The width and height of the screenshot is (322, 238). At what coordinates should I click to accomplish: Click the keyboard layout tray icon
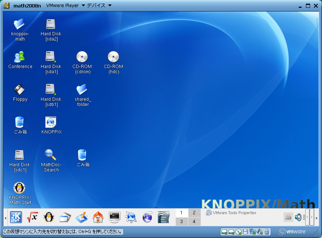point(288,217)
